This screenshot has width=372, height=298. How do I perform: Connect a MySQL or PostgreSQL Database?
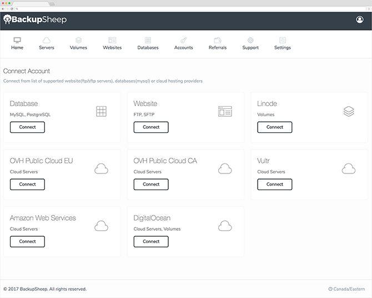[27, 127]
